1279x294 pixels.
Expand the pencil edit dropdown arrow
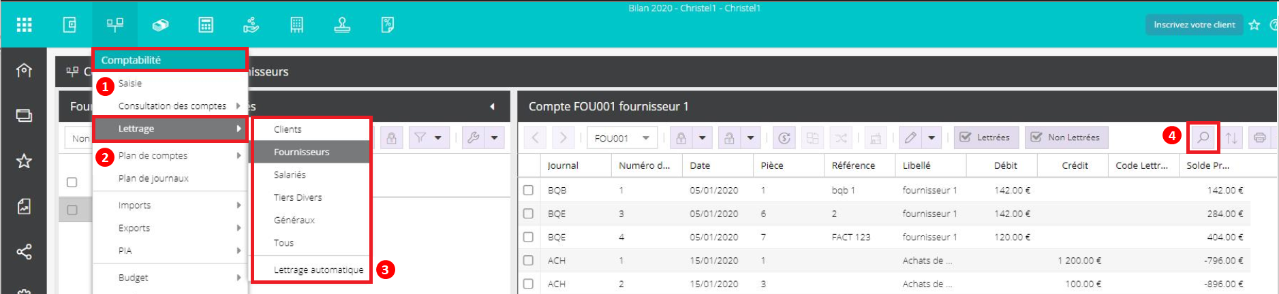coord(931,138)
